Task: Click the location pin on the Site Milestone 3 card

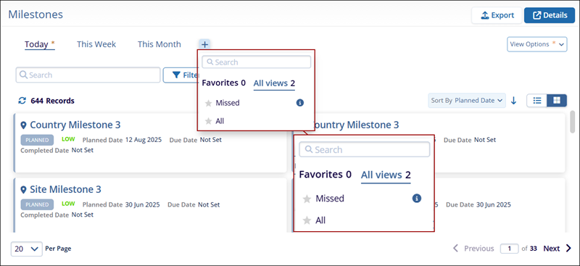Action: 23,190
